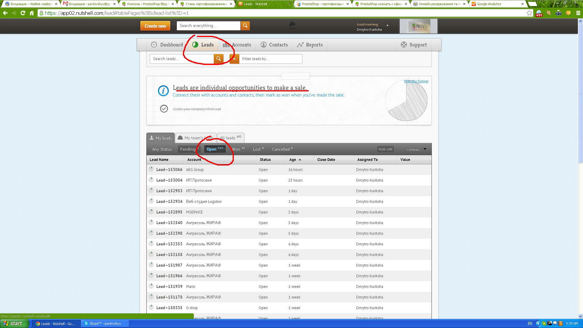Bookmark this page with the star icon

pos(529,13)
